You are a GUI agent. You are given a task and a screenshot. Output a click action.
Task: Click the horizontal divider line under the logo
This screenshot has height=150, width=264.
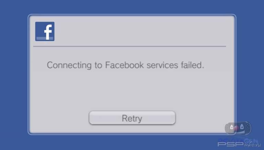pyautogui.click(x=130, y=46)
